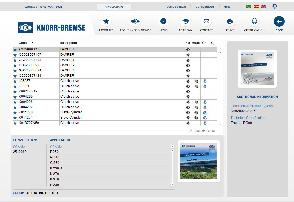Viewport: 294px width, 202px height.
Task: Open related parts icon for II35696
Action: pos(196,86)
